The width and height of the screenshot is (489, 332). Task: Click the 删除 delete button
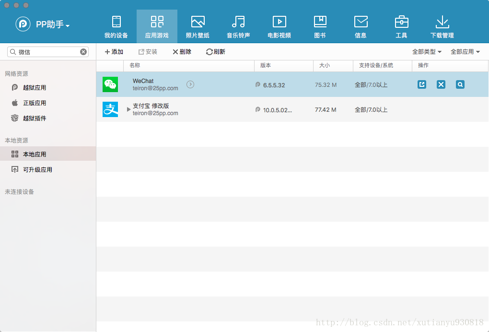(x=182, y=52)
